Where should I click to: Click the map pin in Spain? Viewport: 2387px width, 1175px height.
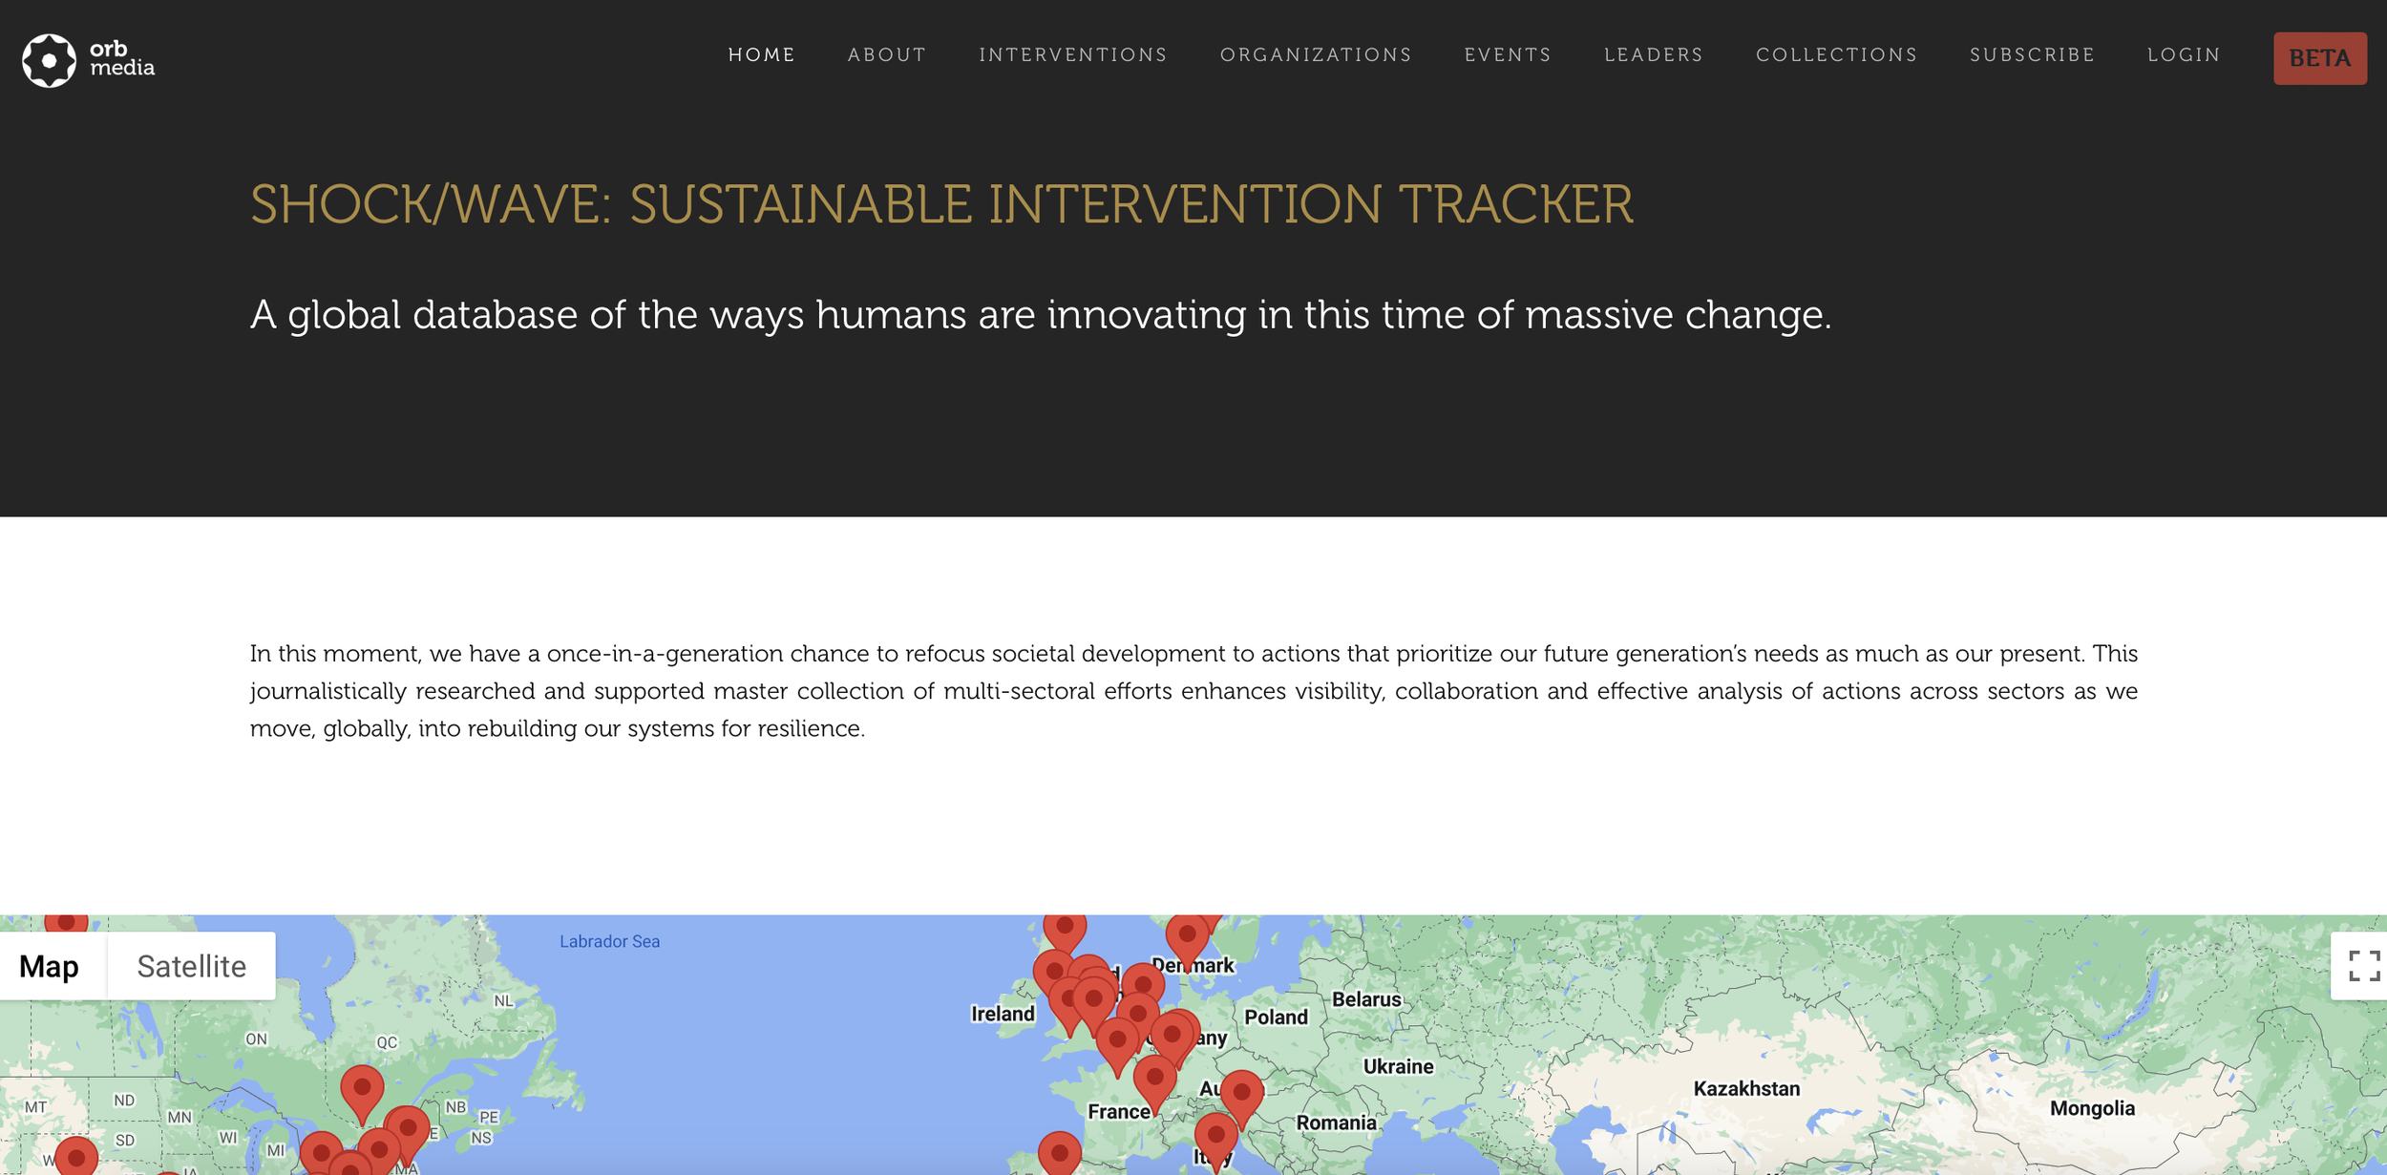click(1059, 1153)
